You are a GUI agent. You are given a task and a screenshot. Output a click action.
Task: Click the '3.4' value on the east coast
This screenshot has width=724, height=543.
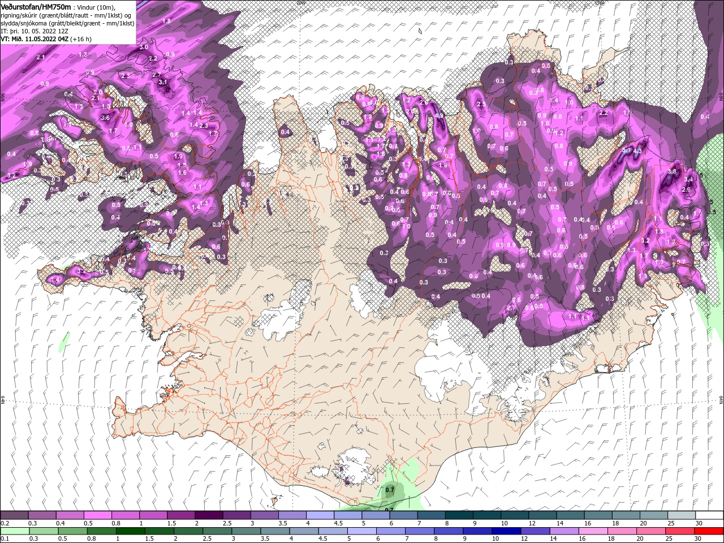tap(688, 180)
